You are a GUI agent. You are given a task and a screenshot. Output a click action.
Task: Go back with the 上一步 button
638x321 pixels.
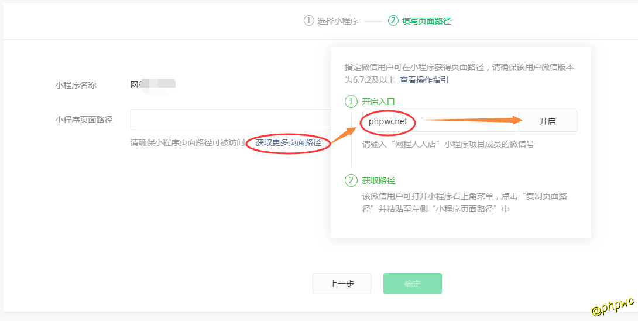[x=341, y=284]
